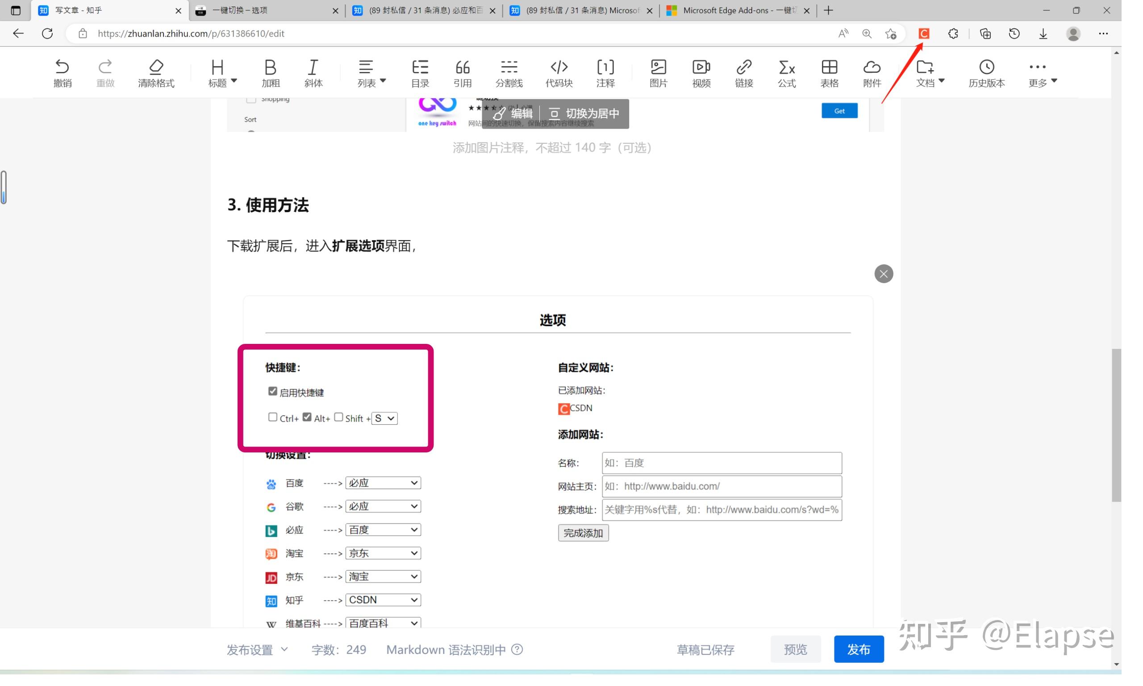
Task: Click 编辑 on the image overlay
Action: point(513,113)
